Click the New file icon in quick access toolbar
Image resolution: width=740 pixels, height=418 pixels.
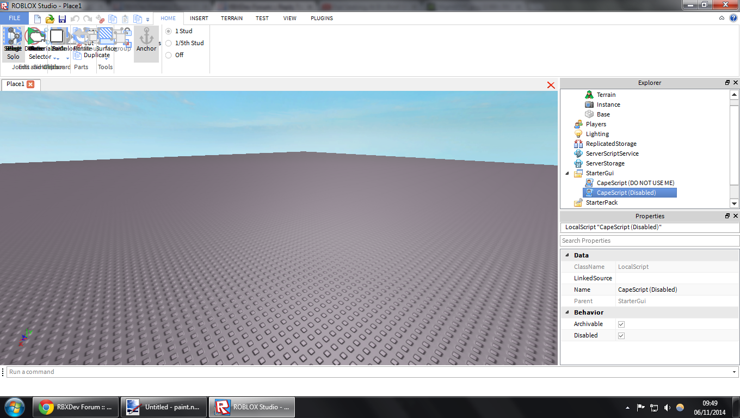38,19
